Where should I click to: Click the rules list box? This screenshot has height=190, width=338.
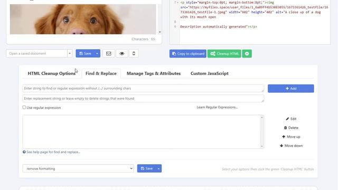[x=143, y=131]
